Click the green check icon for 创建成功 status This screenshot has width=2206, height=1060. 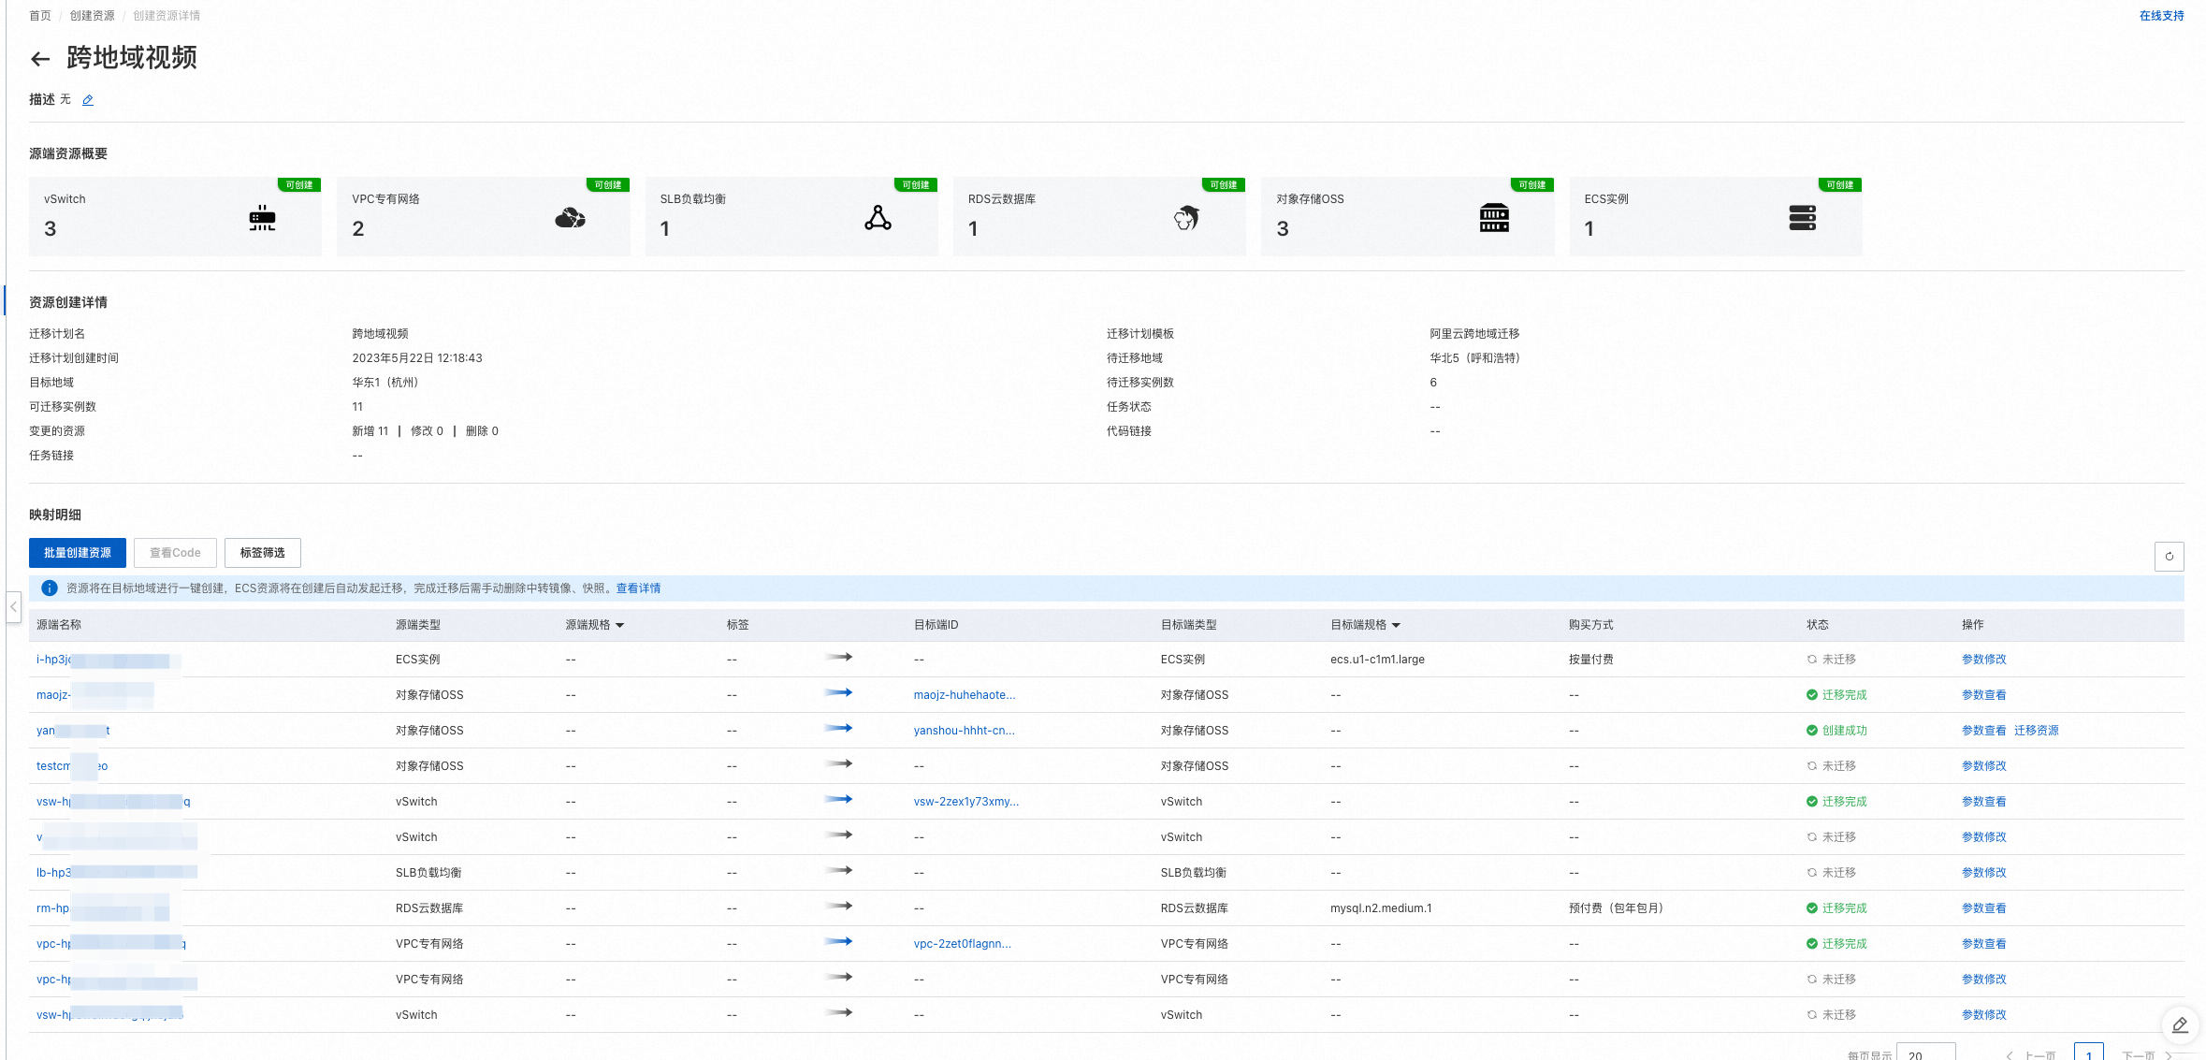point(1811,731)
